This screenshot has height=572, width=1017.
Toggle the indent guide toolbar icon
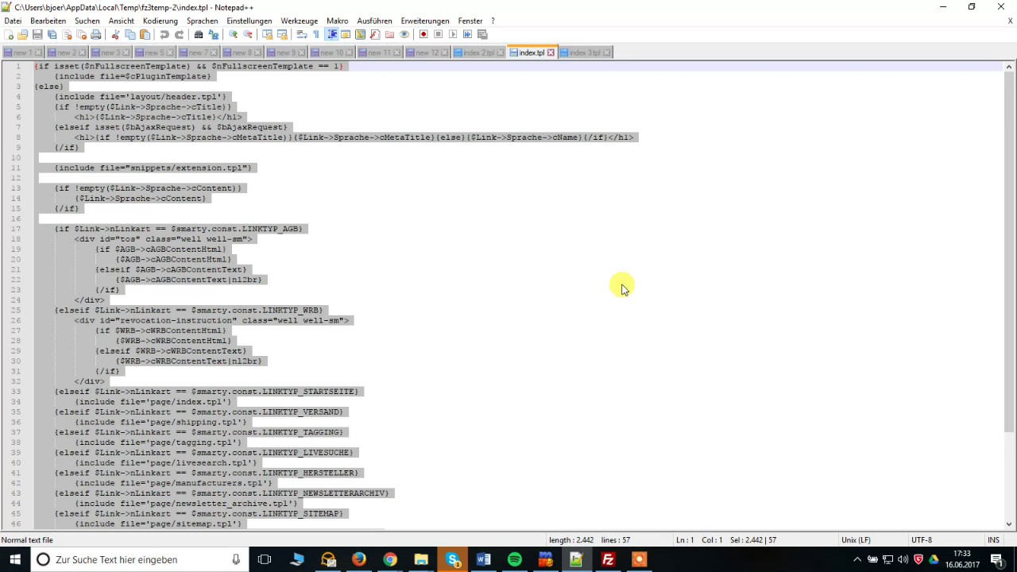(331, 34)
